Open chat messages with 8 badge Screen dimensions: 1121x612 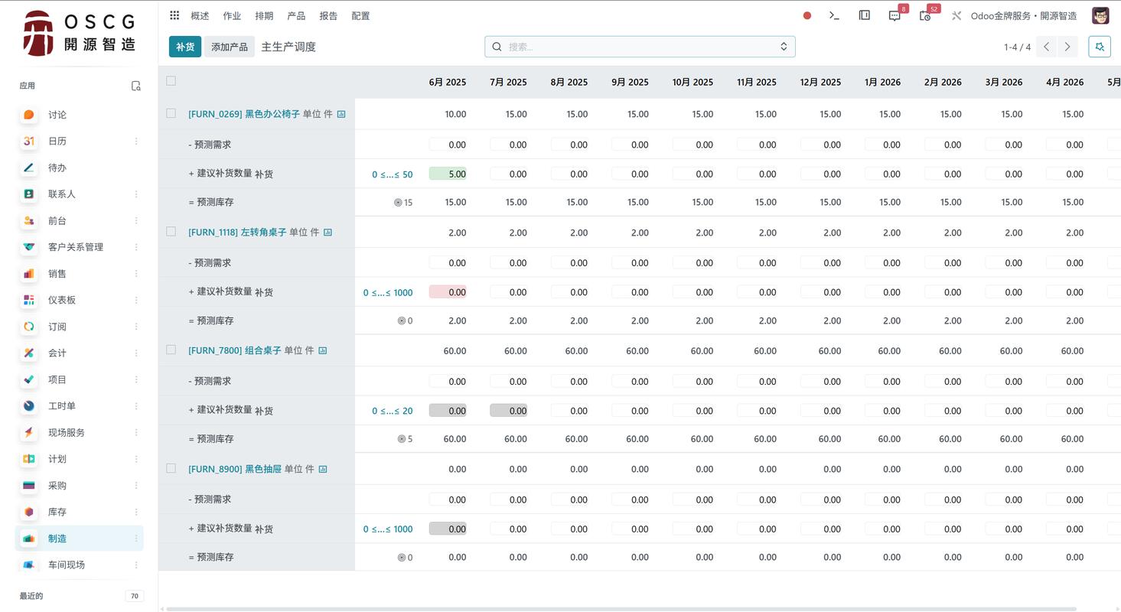tap(895, 15)
